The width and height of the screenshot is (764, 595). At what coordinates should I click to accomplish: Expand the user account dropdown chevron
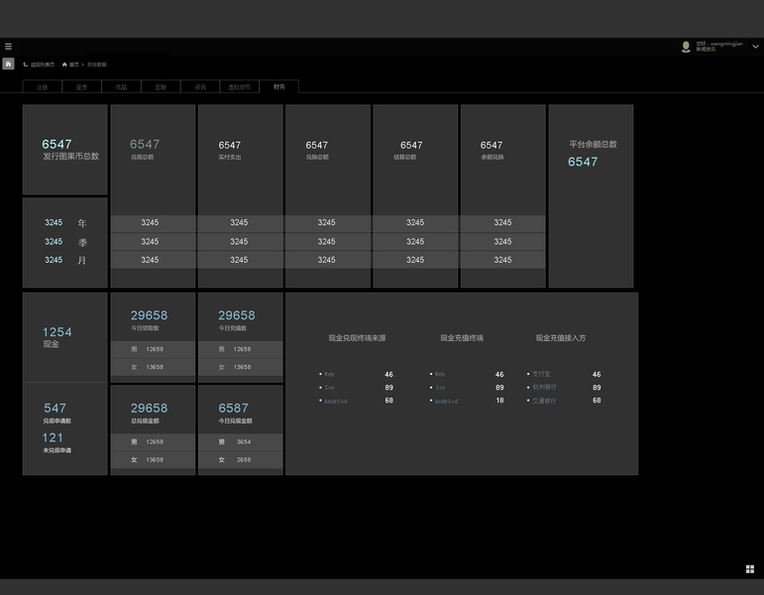pos(755,47)
